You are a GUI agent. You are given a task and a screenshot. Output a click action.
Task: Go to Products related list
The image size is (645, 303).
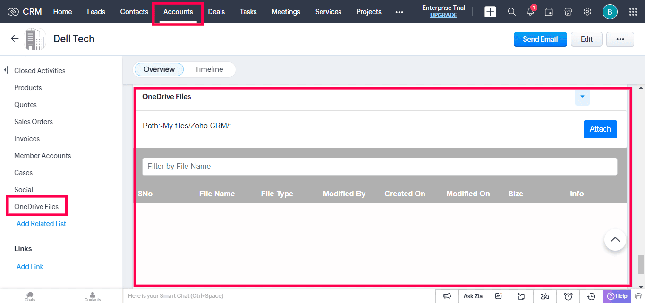28,88
